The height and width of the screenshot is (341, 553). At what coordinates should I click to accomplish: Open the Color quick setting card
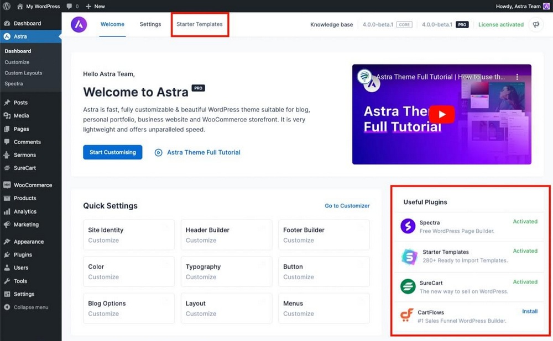[x=129, y=271]
